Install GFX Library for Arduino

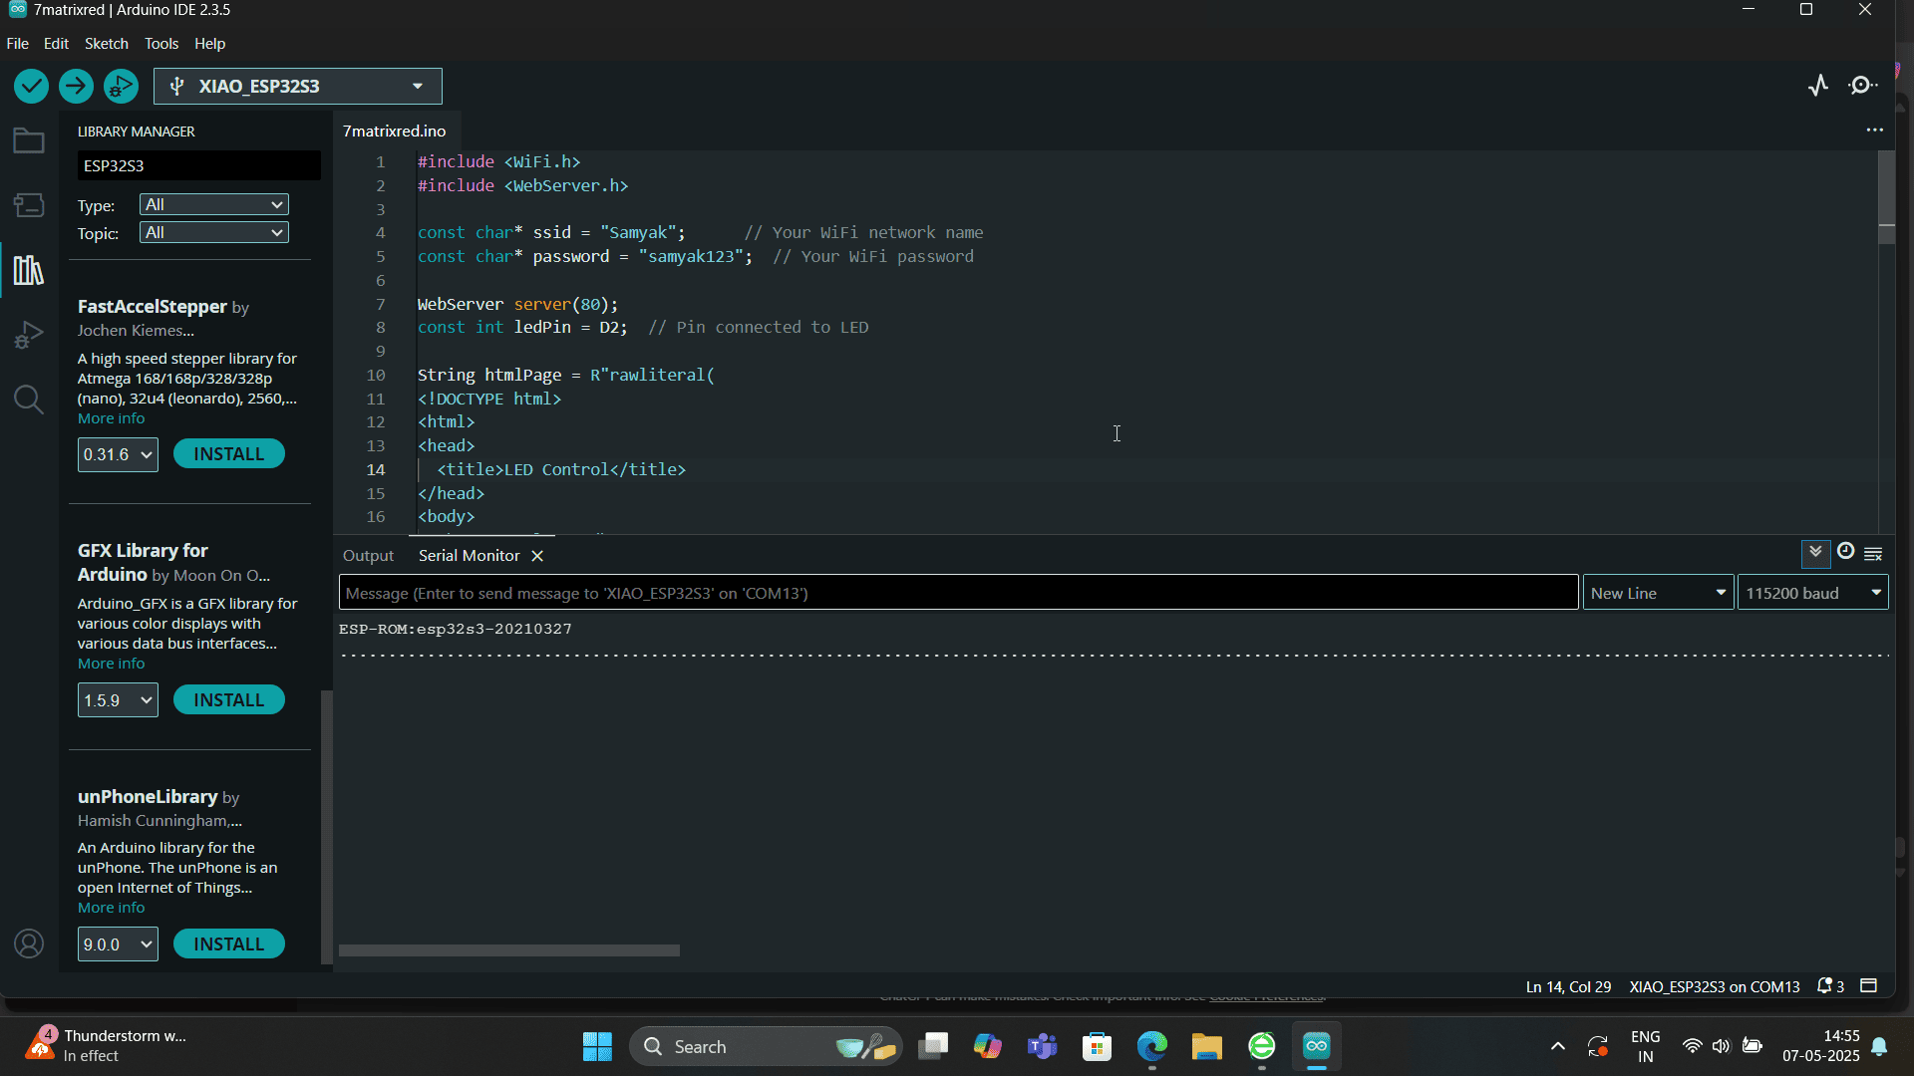(x=229, y=700)
